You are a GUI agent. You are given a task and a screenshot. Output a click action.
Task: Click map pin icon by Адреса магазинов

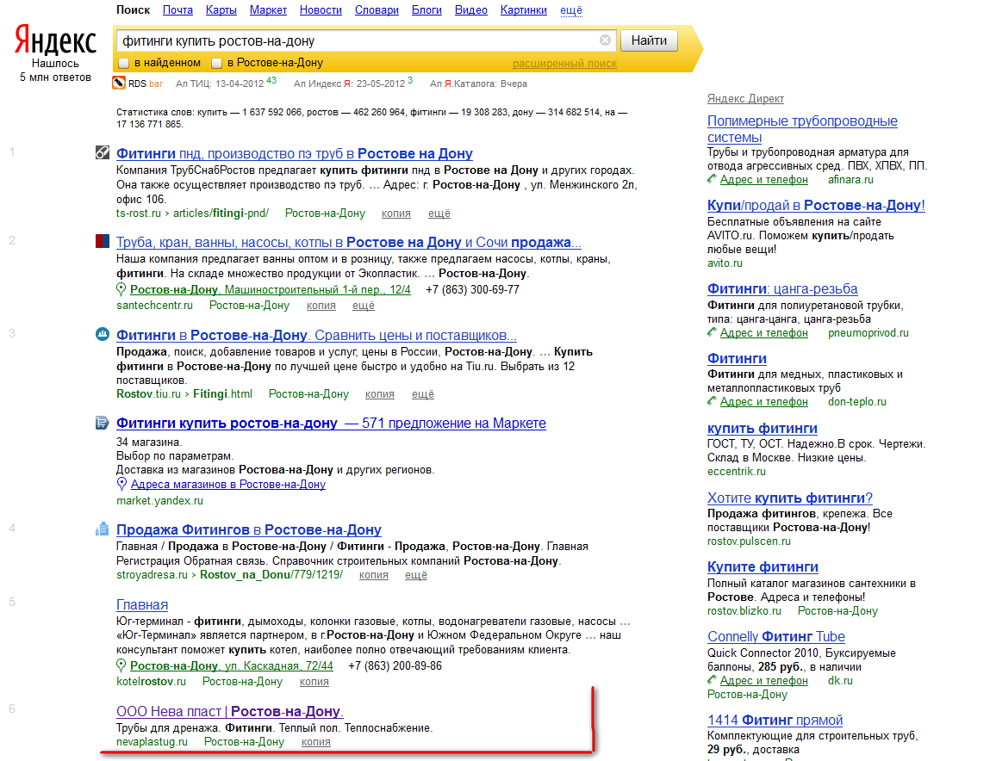(122, 485)
